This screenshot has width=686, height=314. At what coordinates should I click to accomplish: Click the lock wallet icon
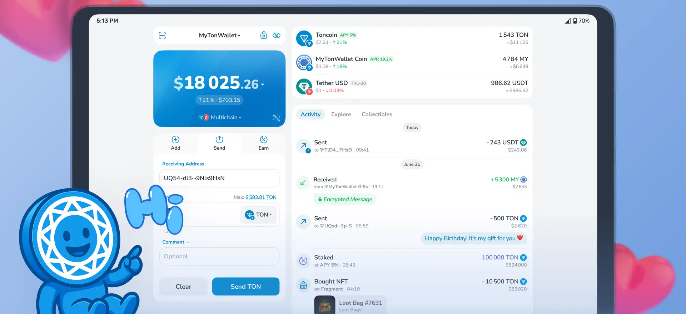click(264, 35)
